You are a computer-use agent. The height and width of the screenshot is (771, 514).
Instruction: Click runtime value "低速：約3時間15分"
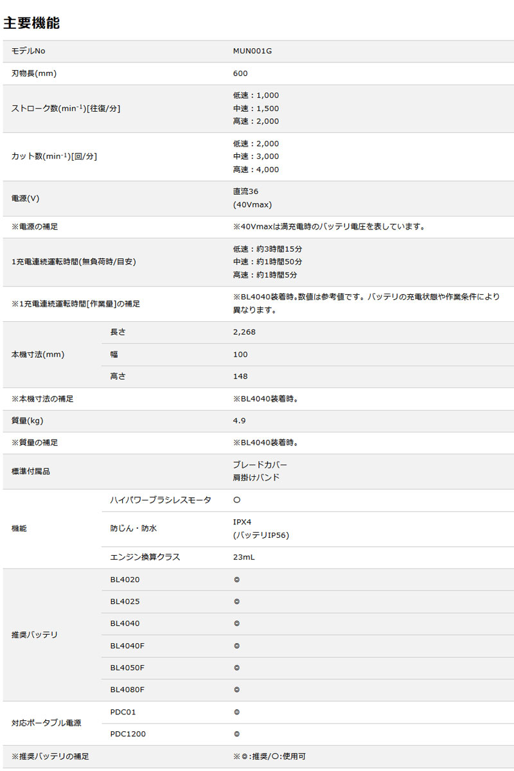point(268,249)
